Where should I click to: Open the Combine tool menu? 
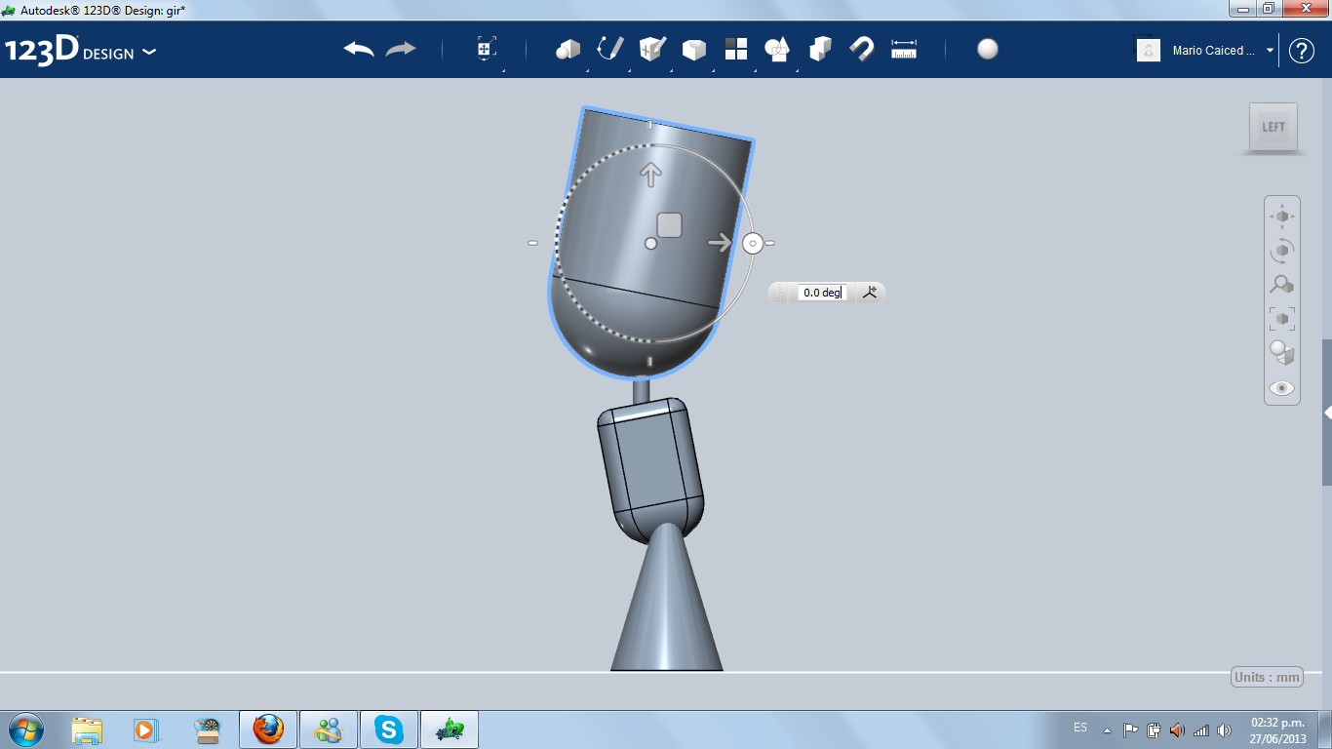click(x=820, y=49)
